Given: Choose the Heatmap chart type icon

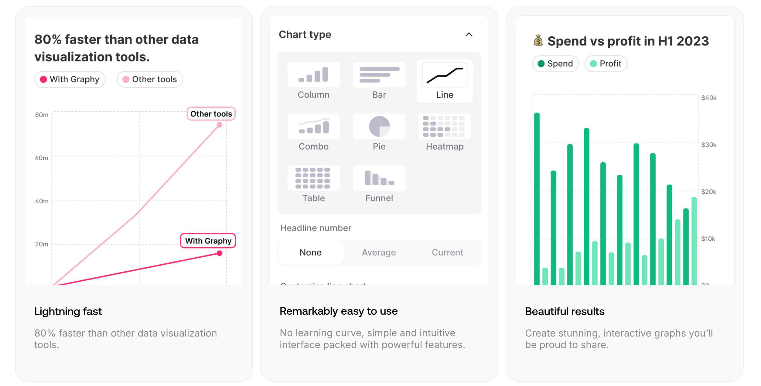Looking at the screenshot, I should [x=445, y=127].
